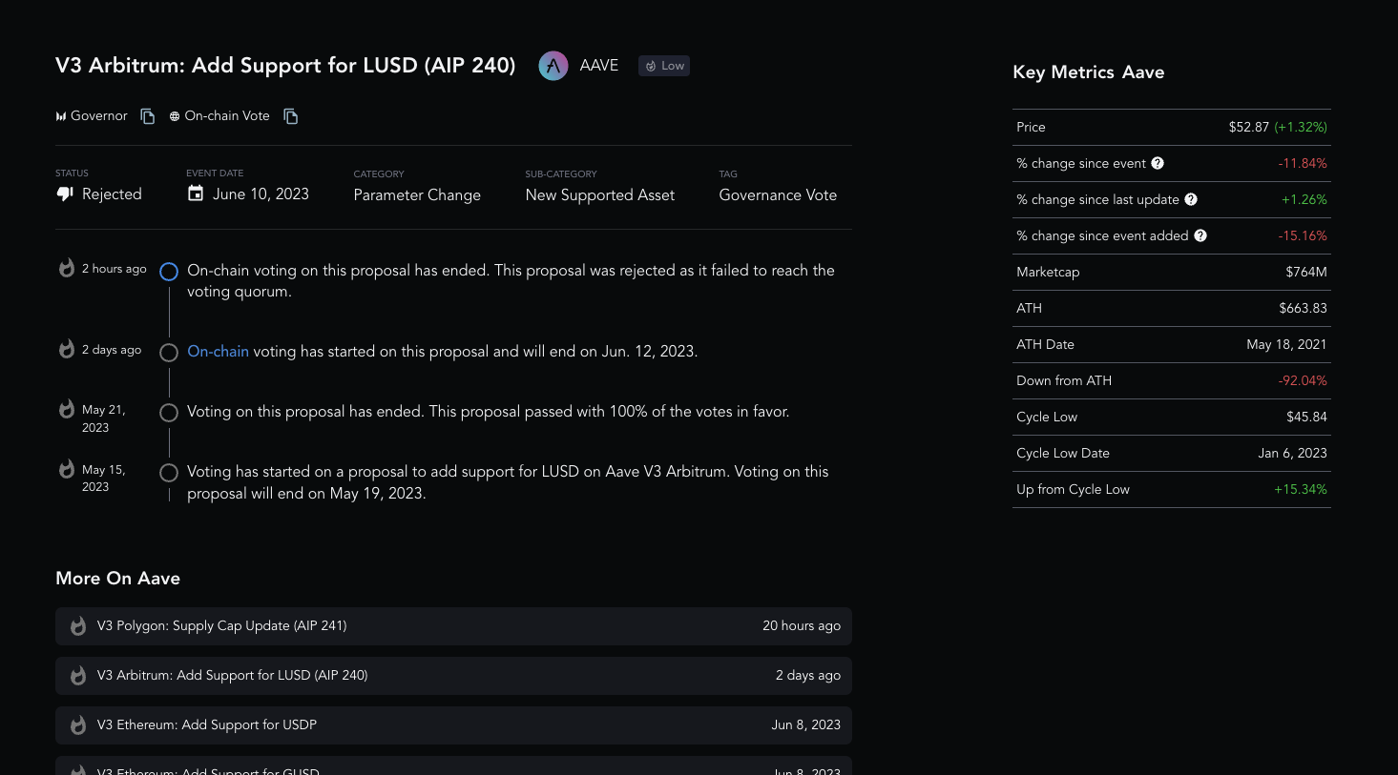Click the Key Metrics Aave heading

coord(1089,72)
